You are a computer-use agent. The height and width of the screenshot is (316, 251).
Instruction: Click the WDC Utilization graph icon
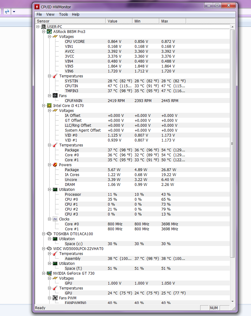55,263
